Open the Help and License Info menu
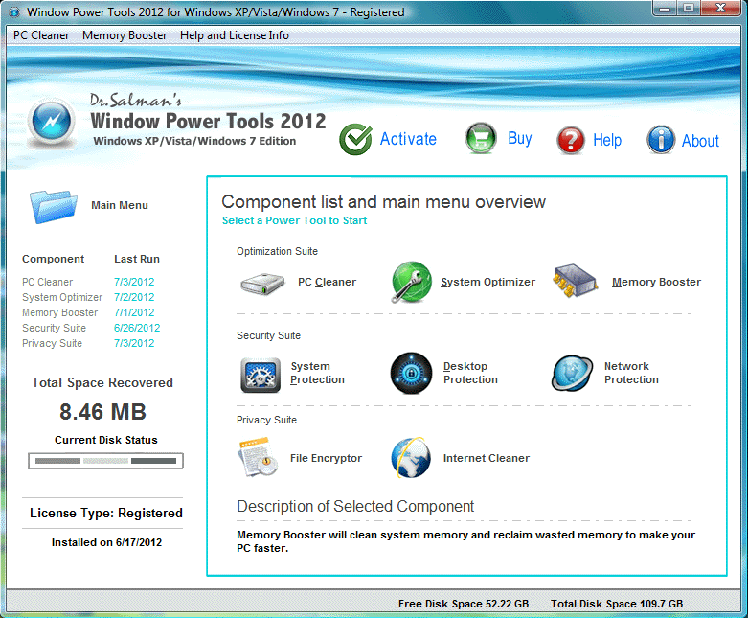 tap(235, 35)
